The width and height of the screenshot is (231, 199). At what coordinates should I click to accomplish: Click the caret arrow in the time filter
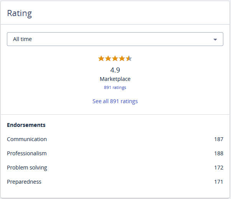[x=215, y=39]
